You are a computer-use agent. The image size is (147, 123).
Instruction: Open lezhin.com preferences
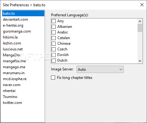(x=23, y=43)
